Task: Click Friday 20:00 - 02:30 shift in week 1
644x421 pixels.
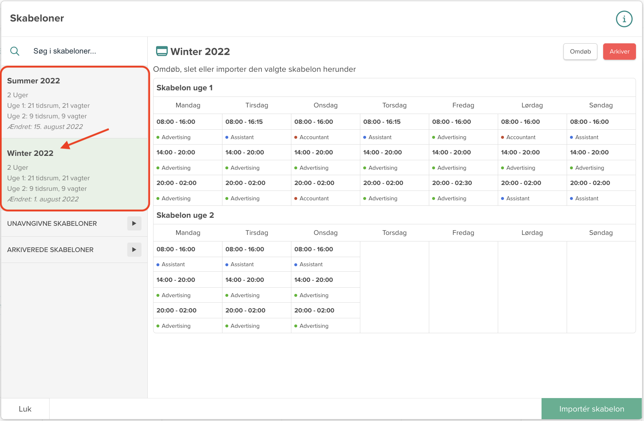Action: (x=452, y=183)
